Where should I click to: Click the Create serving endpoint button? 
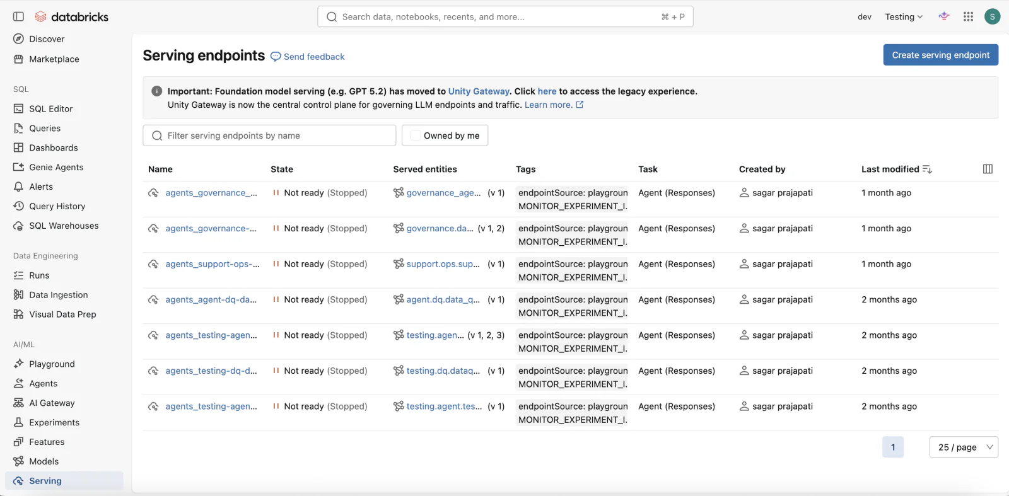(940, 55)
